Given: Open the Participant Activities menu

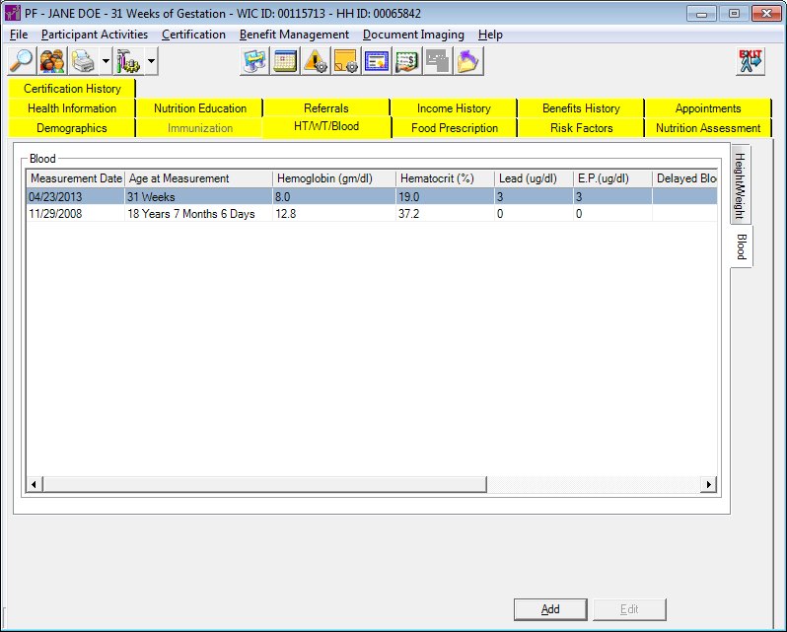Looking at the screenshot, I should point(95,35).
